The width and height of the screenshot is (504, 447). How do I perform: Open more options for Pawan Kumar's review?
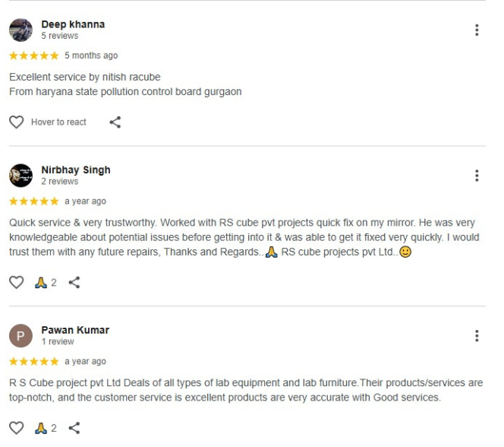(477, 336)
